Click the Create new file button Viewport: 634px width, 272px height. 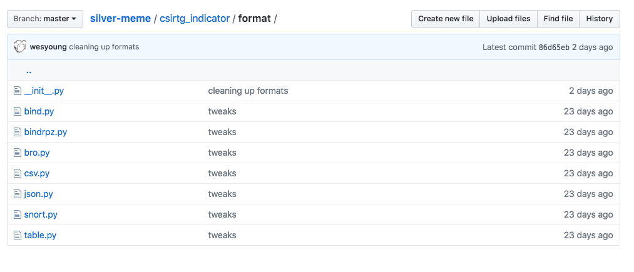[x=446, y=19]
